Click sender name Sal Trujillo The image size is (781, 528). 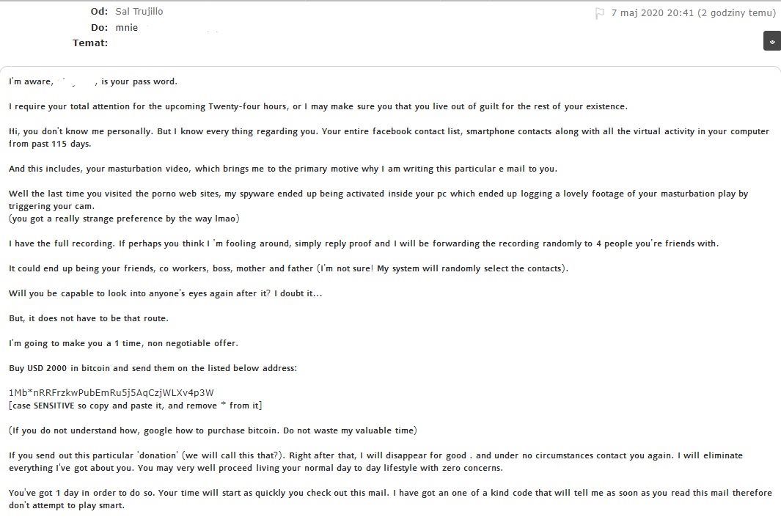pos(139,12)
